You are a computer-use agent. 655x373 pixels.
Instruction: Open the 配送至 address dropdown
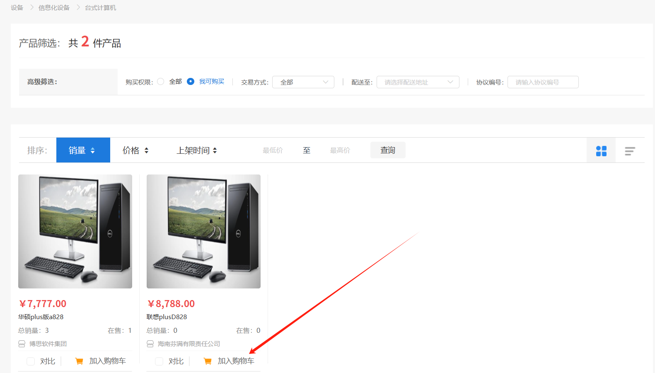pos(418,82)
